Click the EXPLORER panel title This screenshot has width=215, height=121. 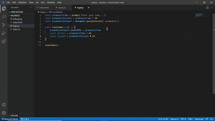point(14,7)
